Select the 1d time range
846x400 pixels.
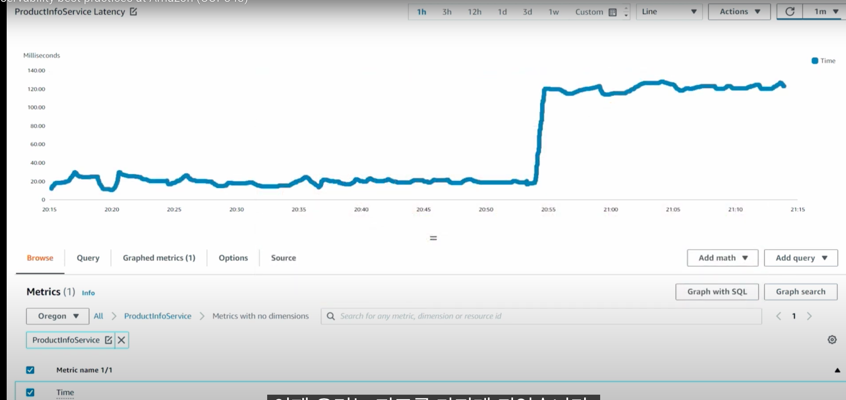tap(502, 12)
